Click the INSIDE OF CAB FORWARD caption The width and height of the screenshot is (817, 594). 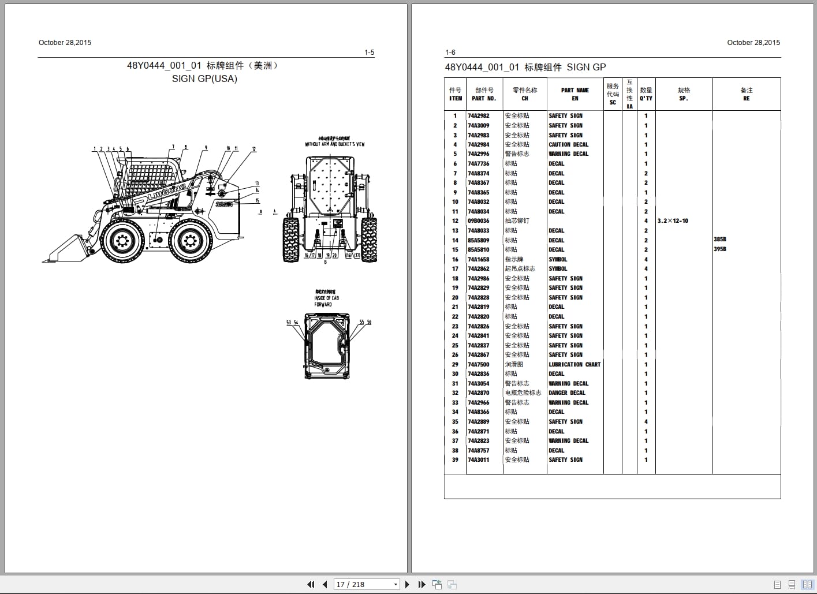[x=327, y=301]
